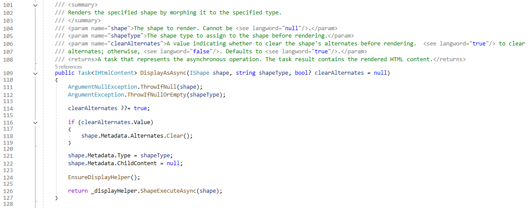This screenshot has width=532, height=208.
Task: Click the 'return' keyword on line 126
Action: pos(78,191)
